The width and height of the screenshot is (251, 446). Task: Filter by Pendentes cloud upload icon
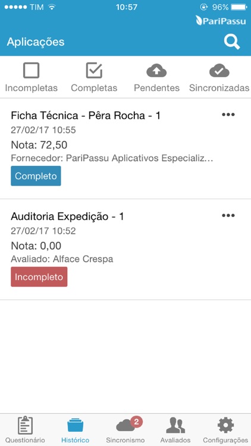click(x=156, y=71)
